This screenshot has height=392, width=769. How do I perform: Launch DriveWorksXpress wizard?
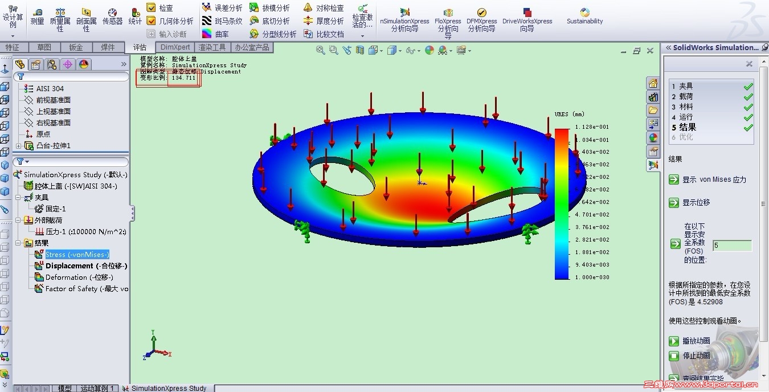527,20
